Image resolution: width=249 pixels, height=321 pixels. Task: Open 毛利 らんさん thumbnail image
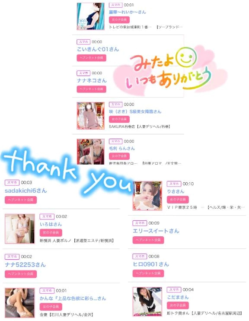tap(90, 152)
